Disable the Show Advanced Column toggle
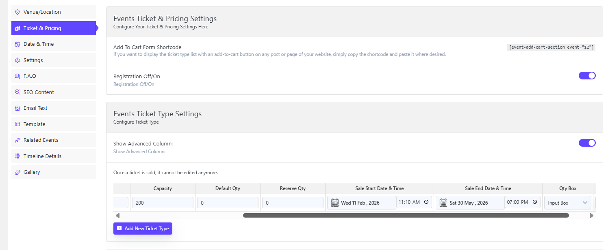608x250 pixels. point(587,143)
